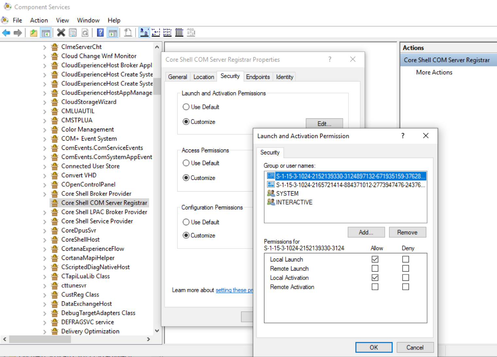
Task: Click the Forward arrow toolbar icon
Action: click(x=18, y=33)
